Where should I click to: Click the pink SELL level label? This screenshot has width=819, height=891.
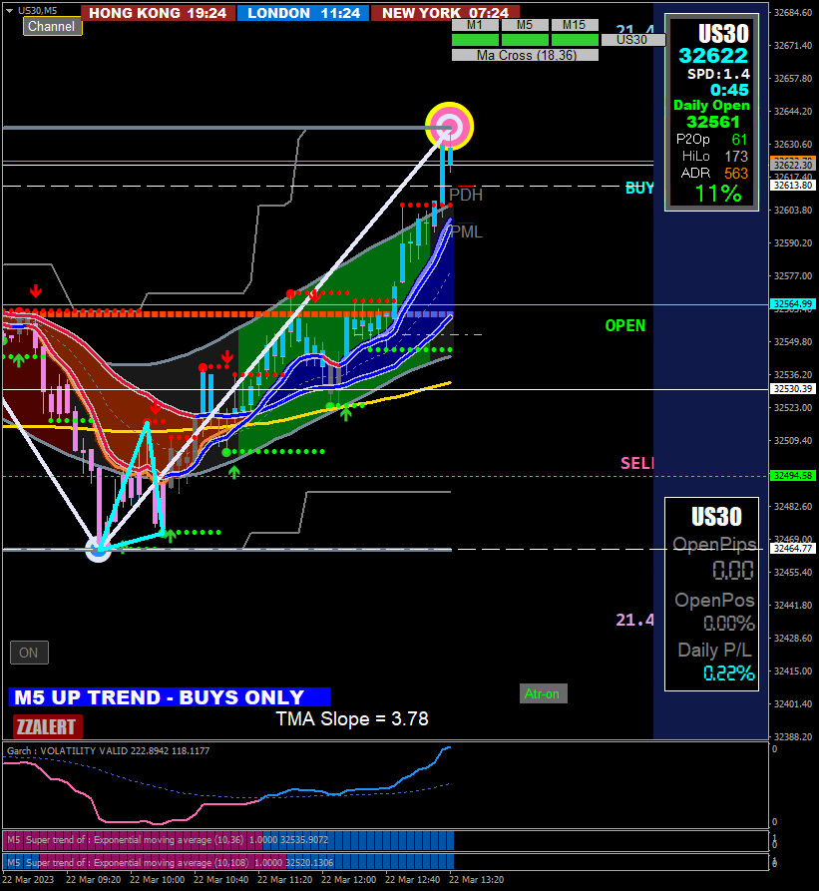[636, 463]
